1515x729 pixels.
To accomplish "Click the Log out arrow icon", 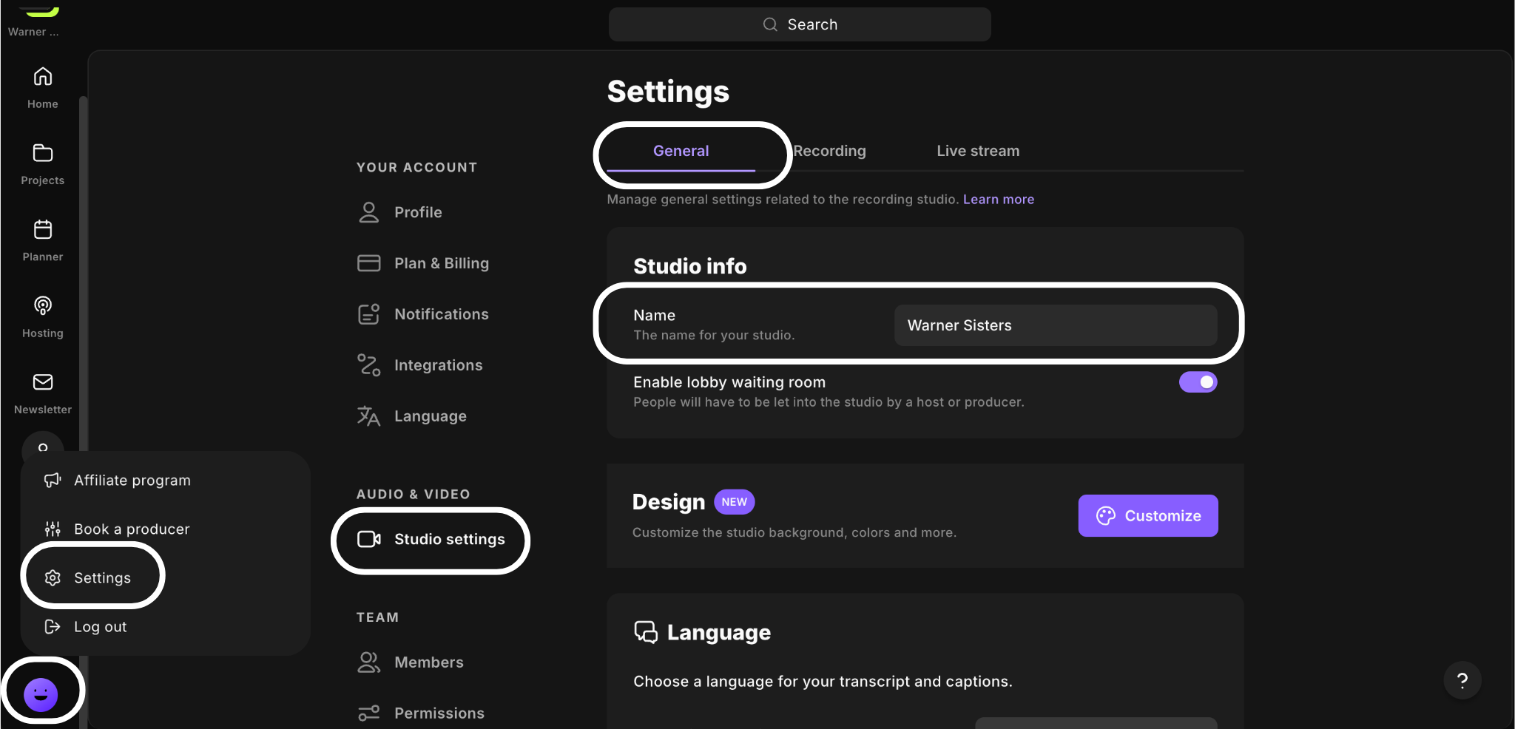I will tap(53, 627).
